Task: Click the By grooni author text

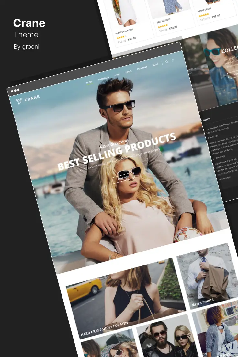Action: pos(26,47)
